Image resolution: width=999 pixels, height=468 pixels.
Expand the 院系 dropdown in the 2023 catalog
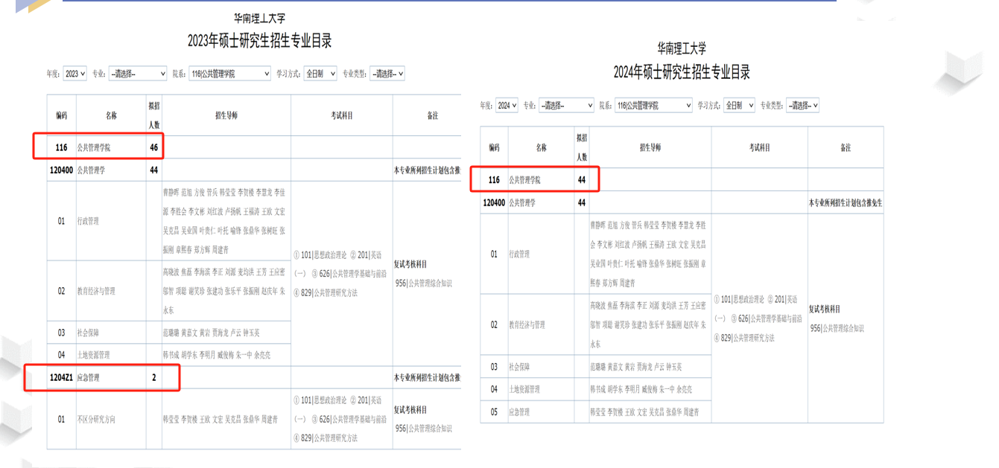point(230,74)
